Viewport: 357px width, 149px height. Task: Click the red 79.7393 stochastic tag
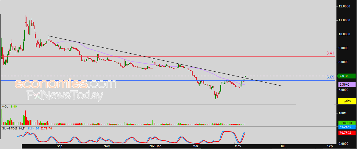[347, 133]
